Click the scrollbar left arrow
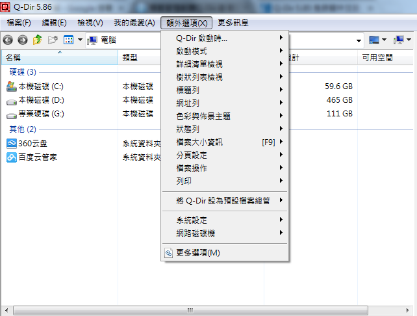The width and height of the screenshot is (417, 316). click(x=6, y=310)
